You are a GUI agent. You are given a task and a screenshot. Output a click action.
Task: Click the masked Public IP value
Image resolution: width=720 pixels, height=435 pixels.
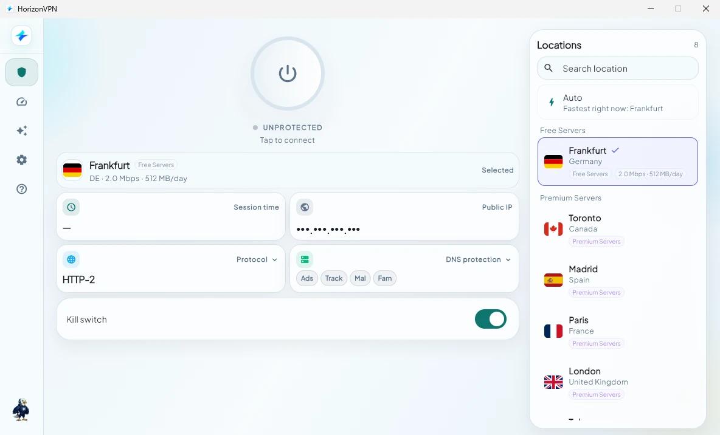[328, 230]
